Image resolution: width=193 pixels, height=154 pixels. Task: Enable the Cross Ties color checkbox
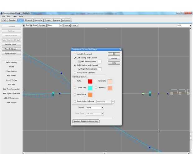pyautogui.click(x=75, y=88)
